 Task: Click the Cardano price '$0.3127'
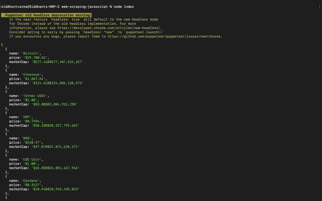point(32,185)
